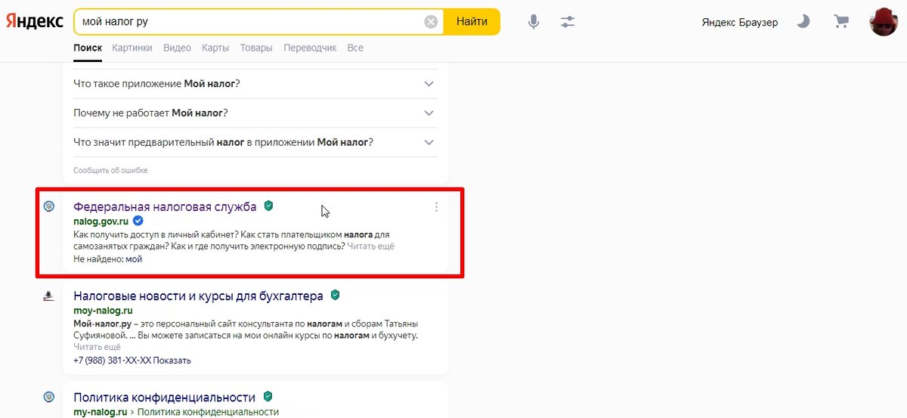Click 'Сообщить об ошибке' link
Image resolution: width=907 pixels, height=418 pixels.
(x=110, y=170)
